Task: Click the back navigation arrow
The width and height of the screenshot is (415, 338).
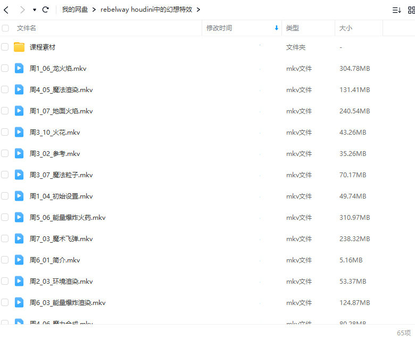Action: tap(6, 10)
